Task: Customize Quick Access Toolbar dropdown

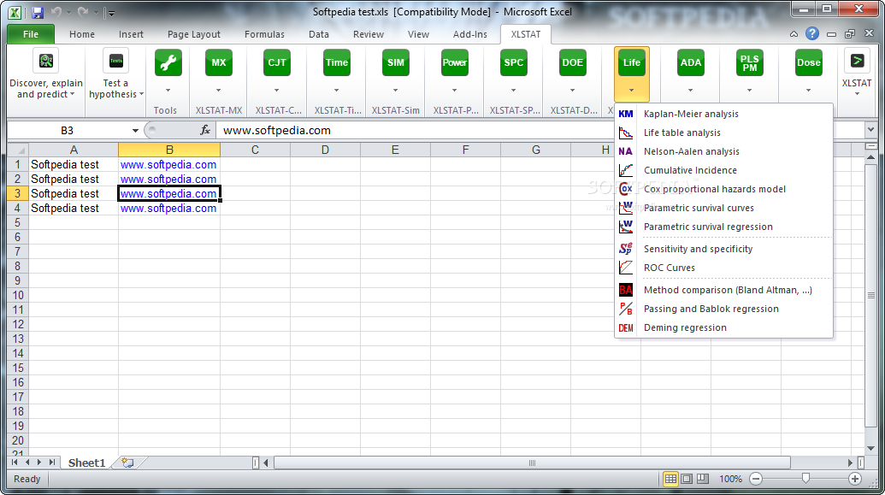Action: point(112,13)
